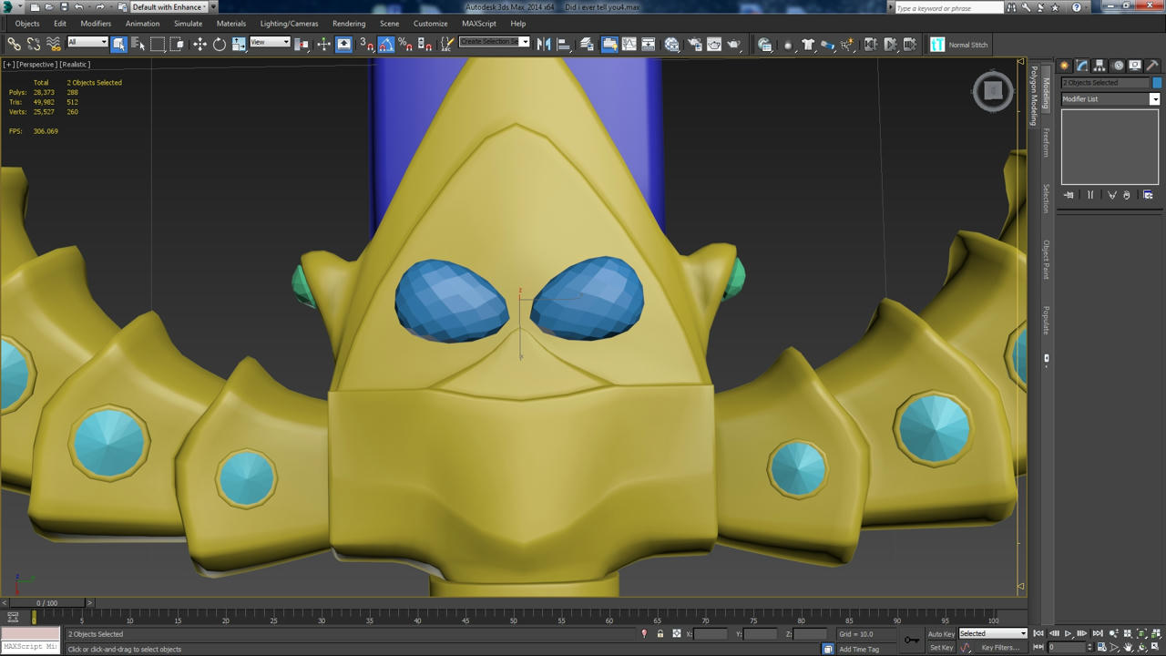Switch to the Utilities command panel tab

coord(1152,66)
